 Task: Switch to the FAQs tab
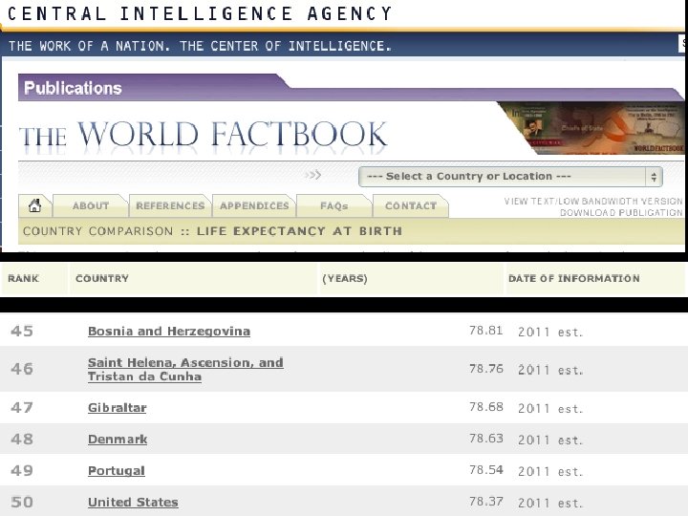pos(333,205)
